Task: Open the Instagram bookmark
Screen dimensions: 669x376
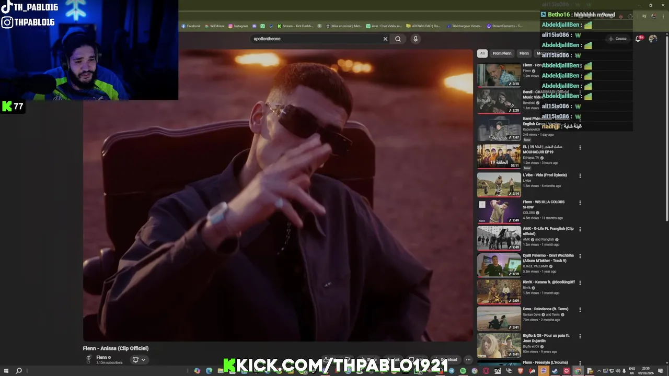Action: tap(238, 26)
